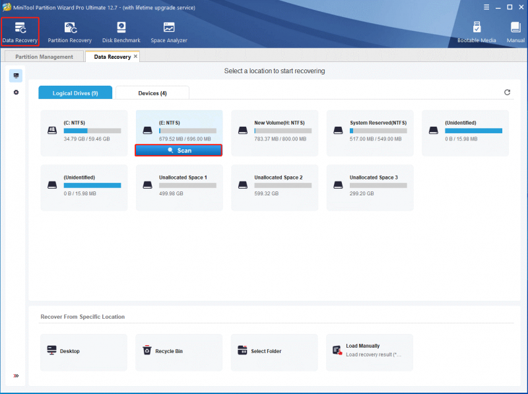Image resolution: width=528 pixels, height=394 pixels.
Task: Switch to the Devices (4) tab
Action: [x=152, y=93]
